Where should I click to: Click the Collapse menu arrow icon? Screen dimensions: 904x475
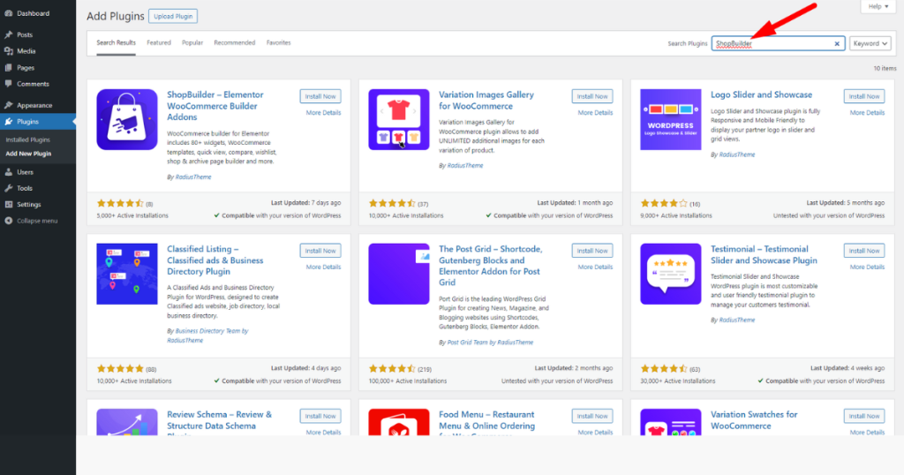coord(9,221)
